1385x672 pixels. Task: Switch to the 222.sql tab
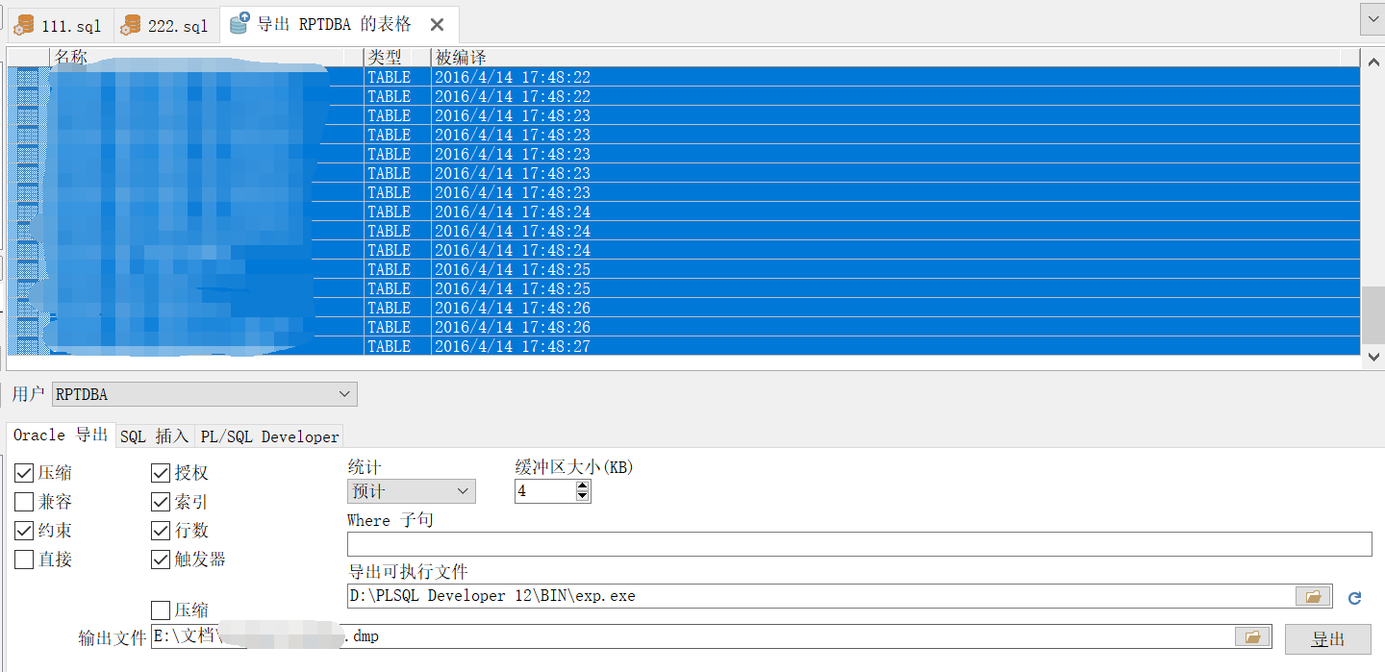[x=167, y=26]
